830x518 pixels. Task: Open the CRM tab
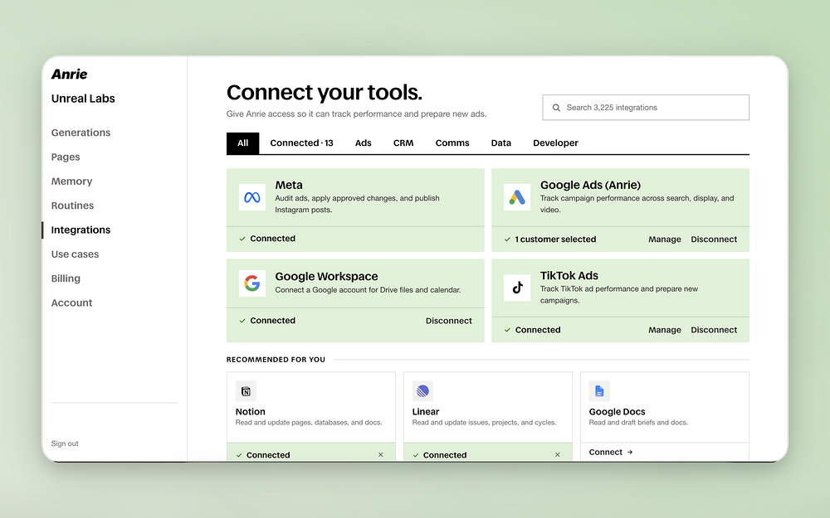pyautogui.click(x=403, y=143)
